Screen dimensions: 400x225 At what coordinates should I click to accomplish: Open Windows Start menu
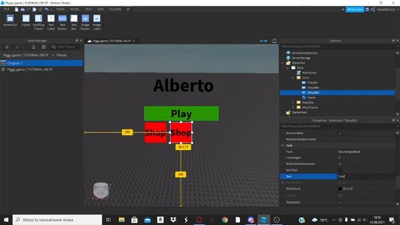(6, 219)
